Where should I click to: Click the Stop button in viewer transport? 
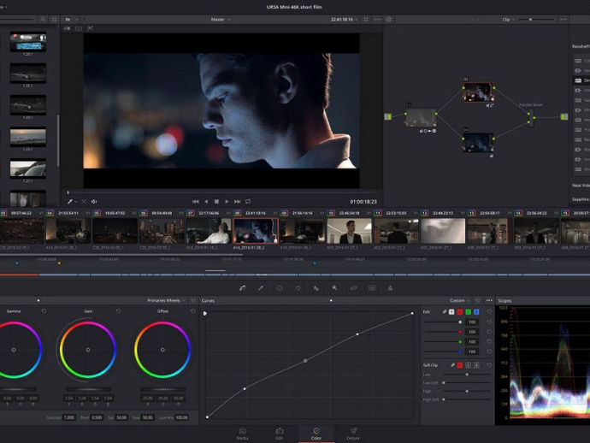216,201
